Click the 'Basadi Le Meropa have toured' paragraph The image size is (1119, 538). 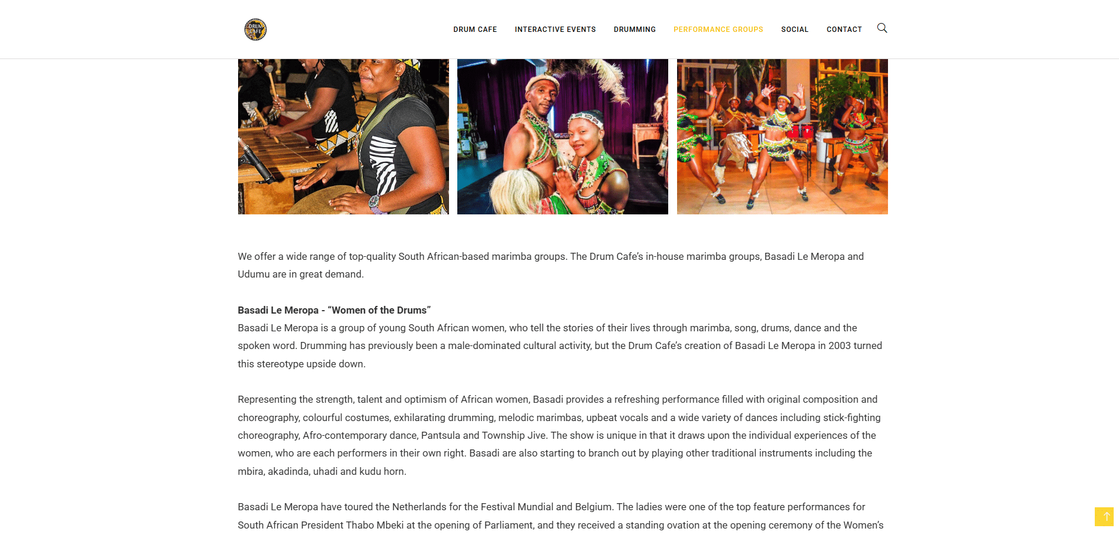coord(561,516)
